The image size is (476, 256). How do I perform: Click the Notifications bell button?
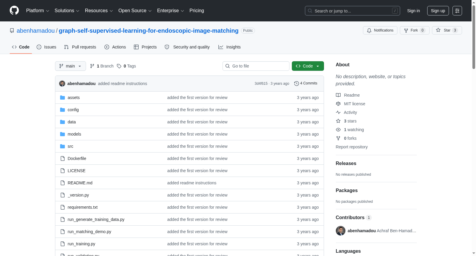click(x=380, y=30)
